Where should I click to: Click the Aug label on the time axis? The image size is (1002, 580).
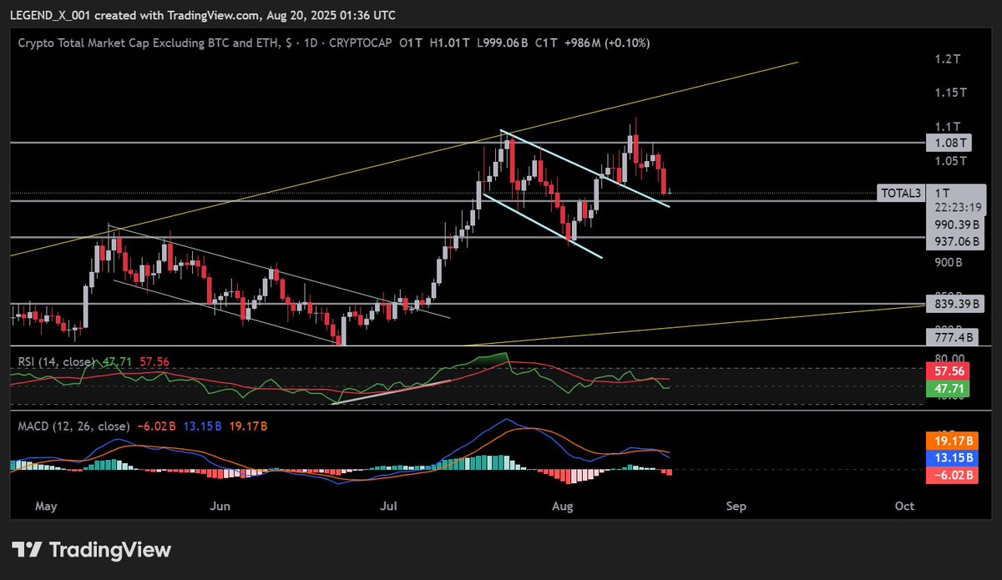[561, 506]
